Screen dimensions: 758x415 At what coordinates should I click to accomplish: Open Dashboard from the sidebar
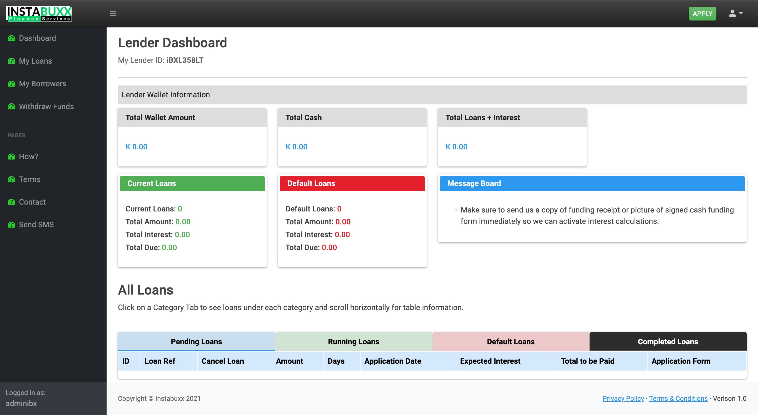[37, 38]
